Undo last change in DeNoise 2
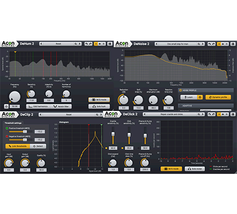The image size is (237, 214). point(209,44)
